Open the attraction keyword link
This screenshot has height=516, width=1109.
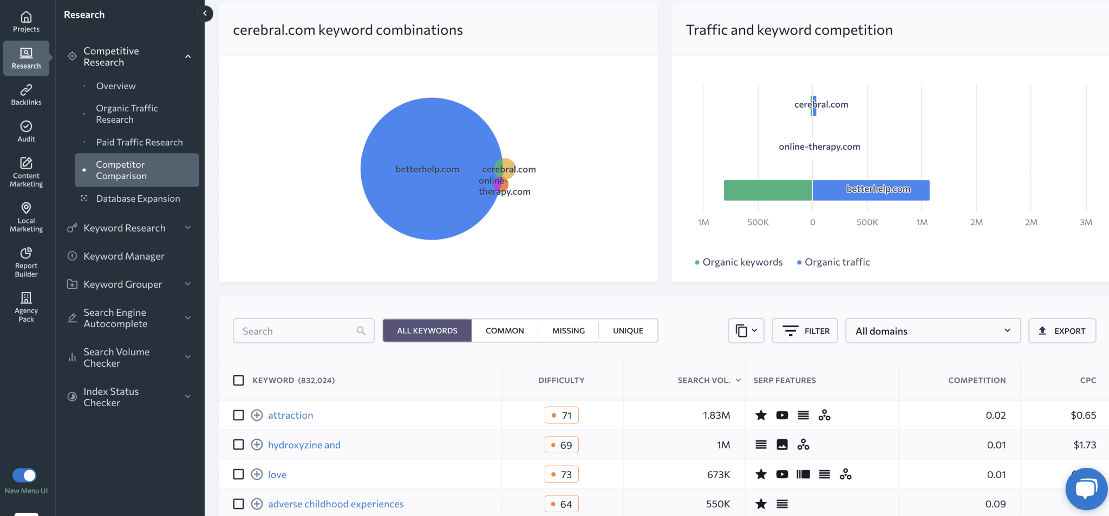tap(290, 415)
